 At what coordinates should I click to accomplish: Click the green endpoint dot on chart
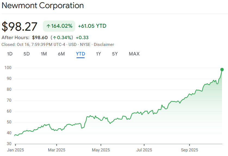tap(222, 70)
